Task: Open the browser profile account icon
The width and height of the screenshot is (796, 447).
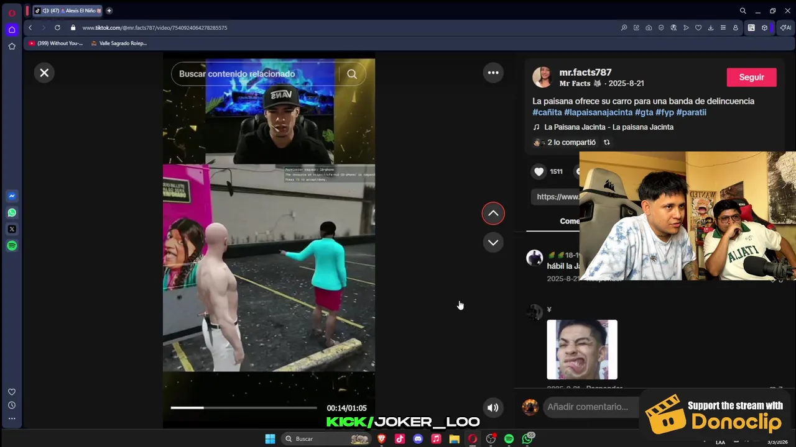Action: pos(735,28)
